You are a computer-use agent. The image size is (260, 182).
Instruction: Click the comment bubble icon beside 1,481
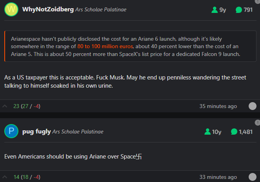[234, 132]
